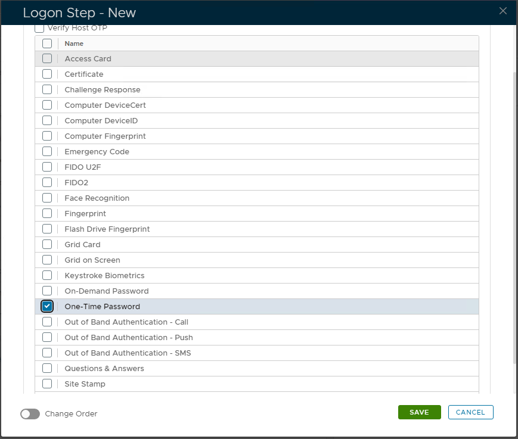
Task: Select Out of Band Authentication - Push checkbox
Action: (x=47, y=338)
